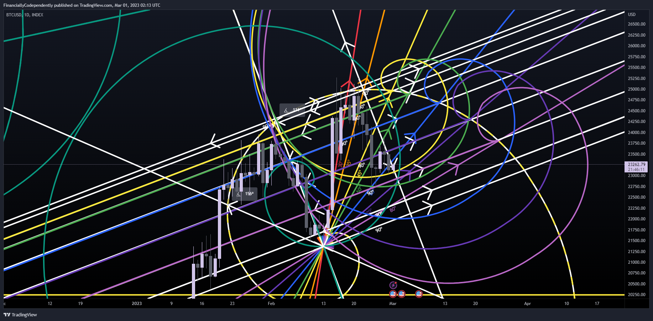Open the purple lightning-bolt event marker

click(393, 285)
